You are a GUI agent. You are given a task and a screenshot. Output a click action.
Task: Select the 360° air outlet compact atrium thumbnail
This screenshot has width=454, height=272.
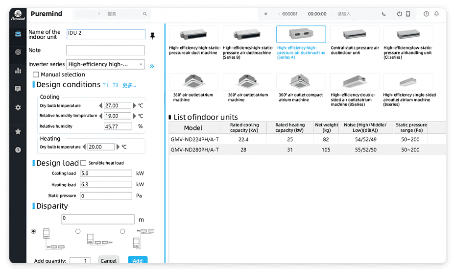301,82
